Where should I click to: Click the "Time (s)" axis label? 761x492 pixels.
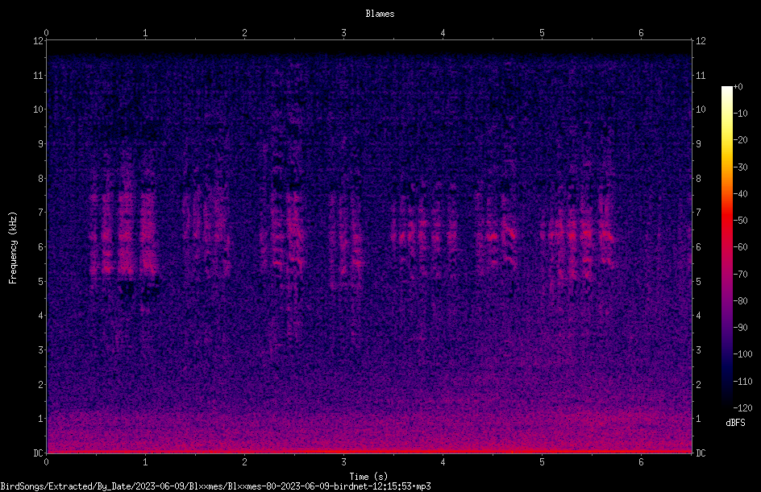click(x=368, y=477)
